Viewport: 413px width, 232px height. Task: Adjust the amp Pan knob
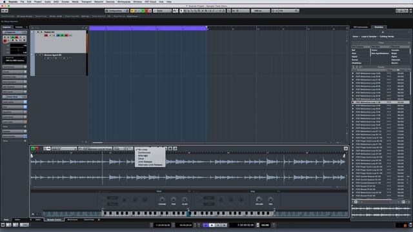[x=270, y=200]
